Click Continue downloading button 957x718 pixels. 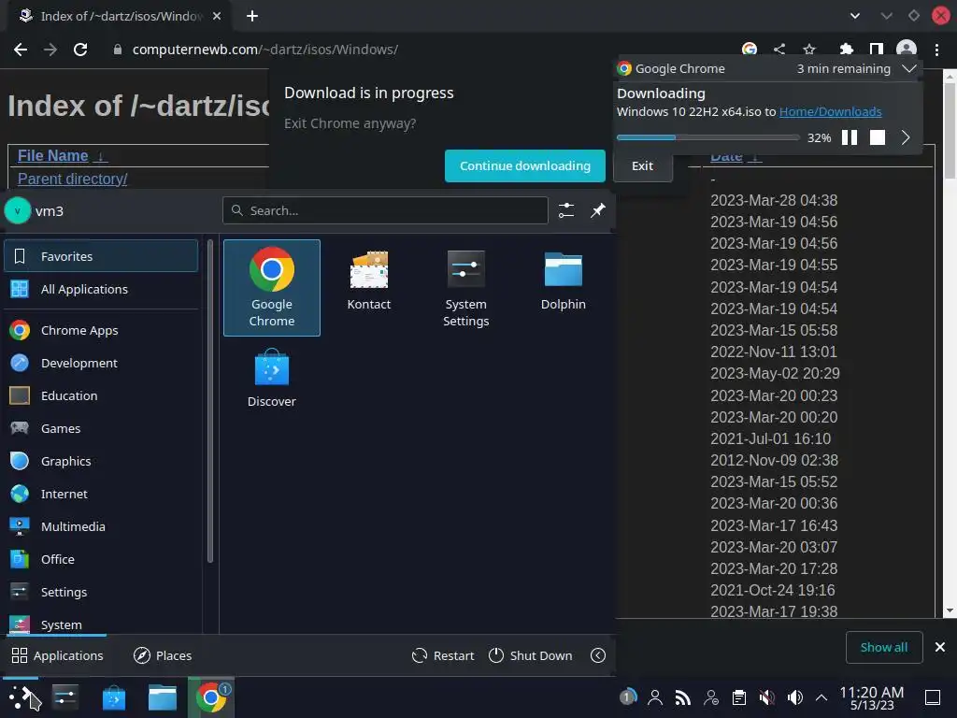pyautogui.click(x=525, y=166)
